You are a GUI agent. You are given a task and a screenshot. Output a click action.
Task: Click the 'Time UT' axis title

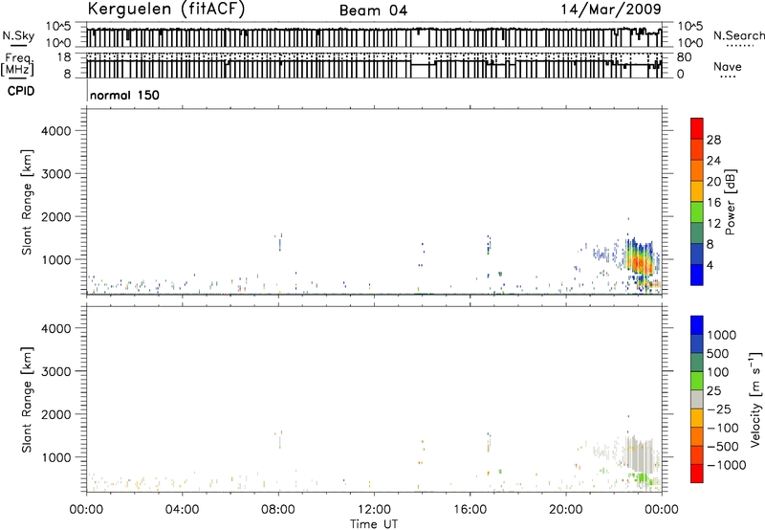coord(374,524)
